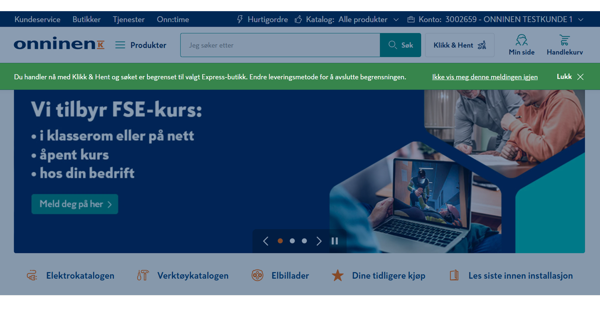Click the Onninen logo
The image size is (600, 318).
(59, 43)
